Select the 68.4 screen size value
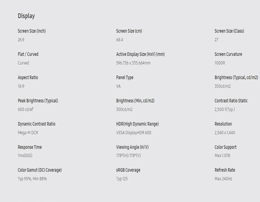This screenshot has width=260, height=202. pos(120,40)
